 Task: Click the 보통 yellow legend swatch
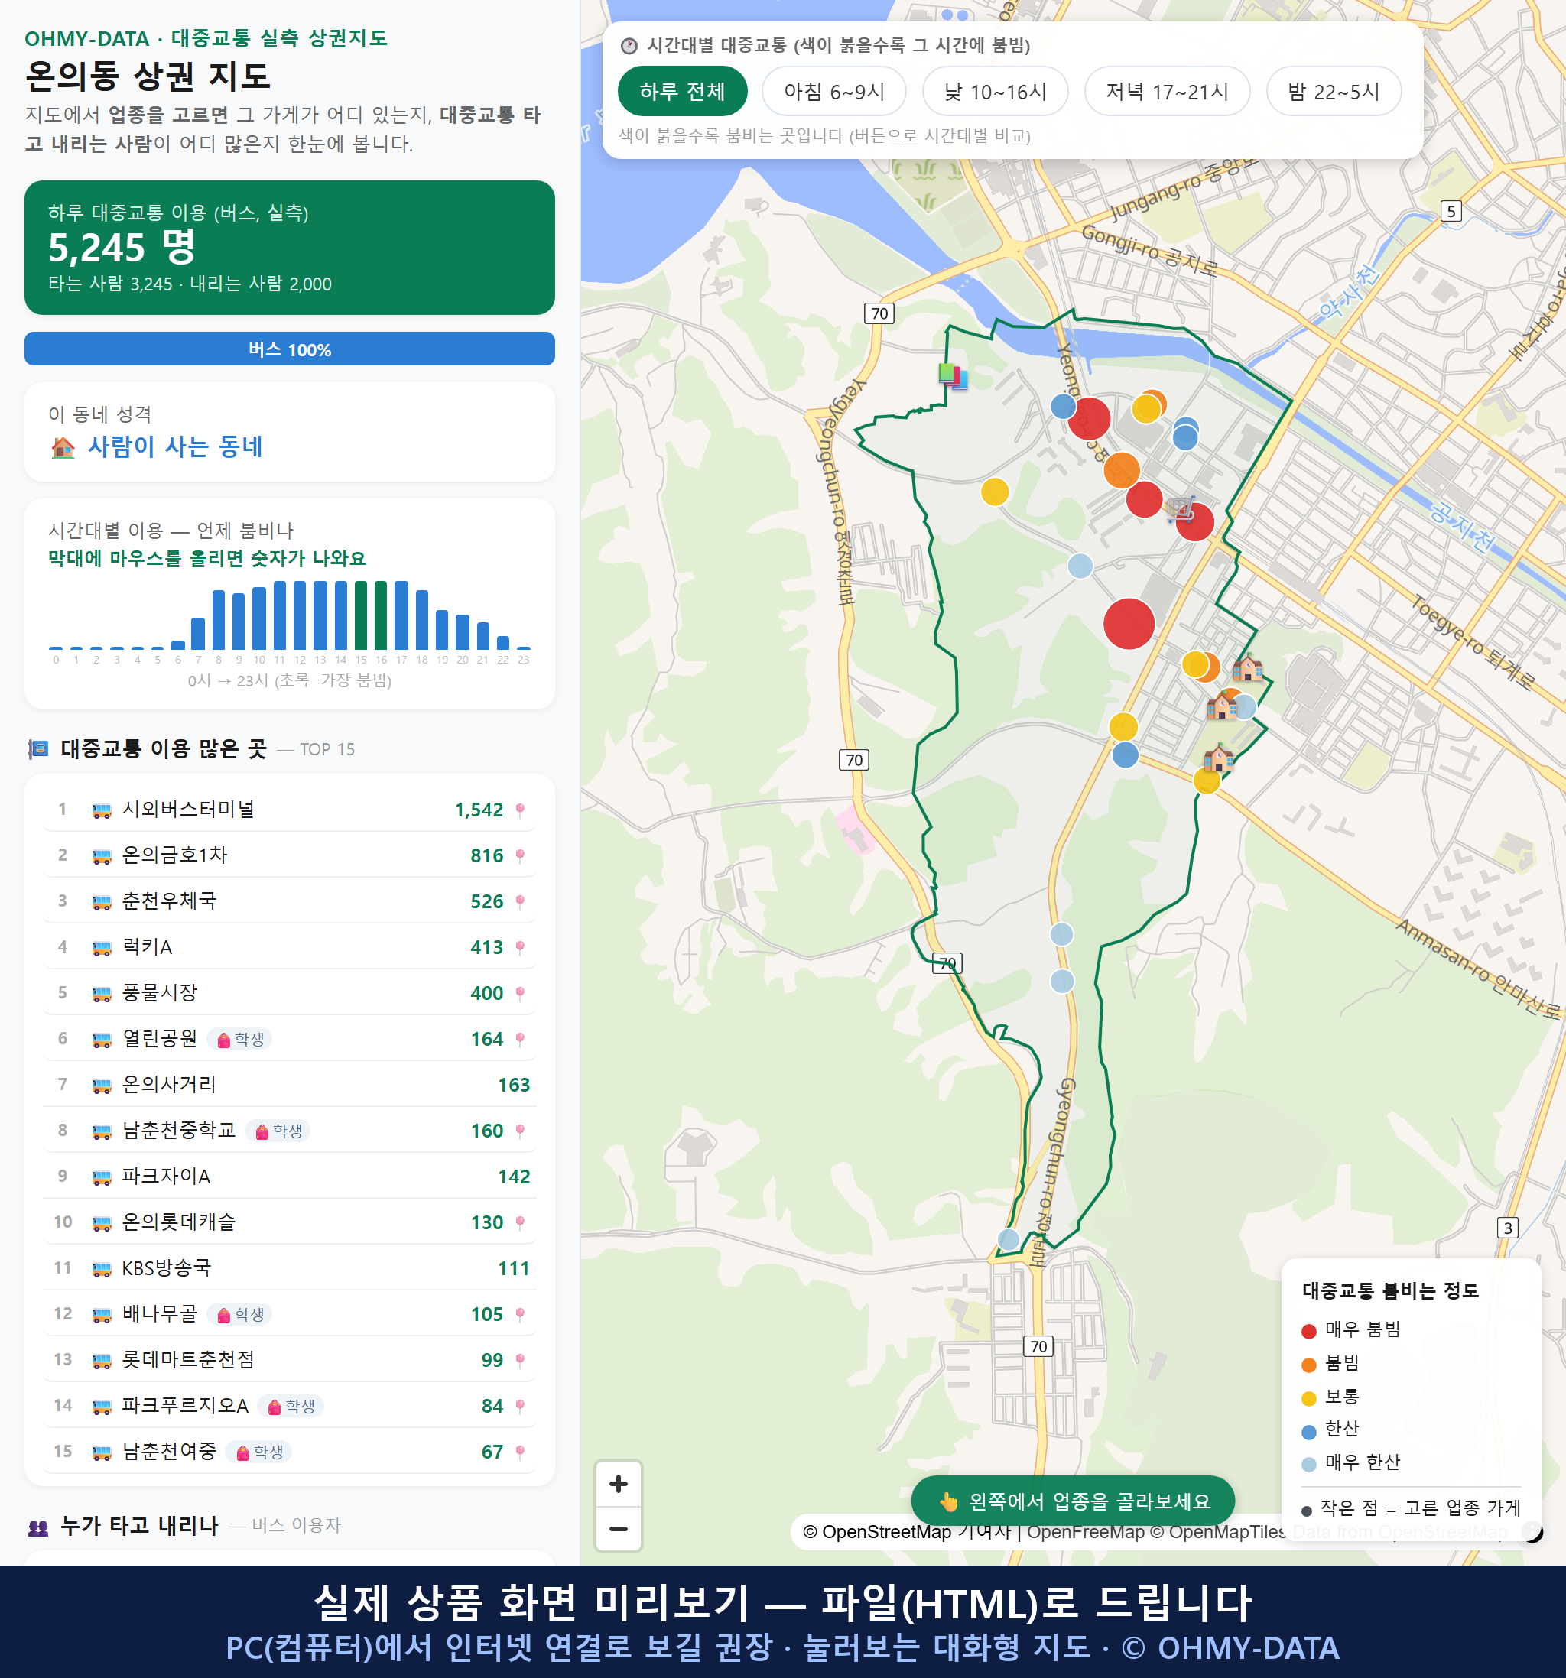pyautogui.click(x=1309, y=1399)
